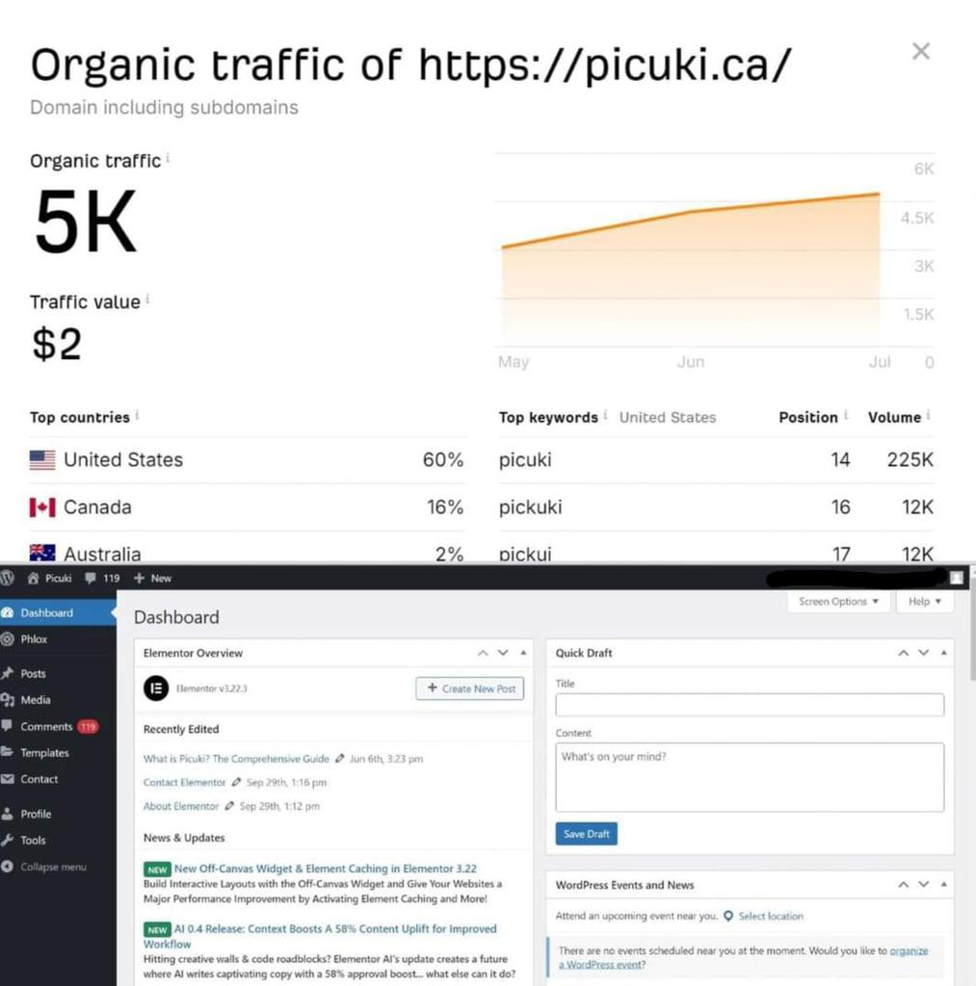Close the organic traffic popup
Screen dimensions: 976x986
tap(921, 51)
